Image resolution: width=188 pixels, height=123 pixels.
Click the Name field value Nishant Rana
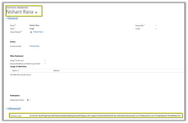pos(35,25)
